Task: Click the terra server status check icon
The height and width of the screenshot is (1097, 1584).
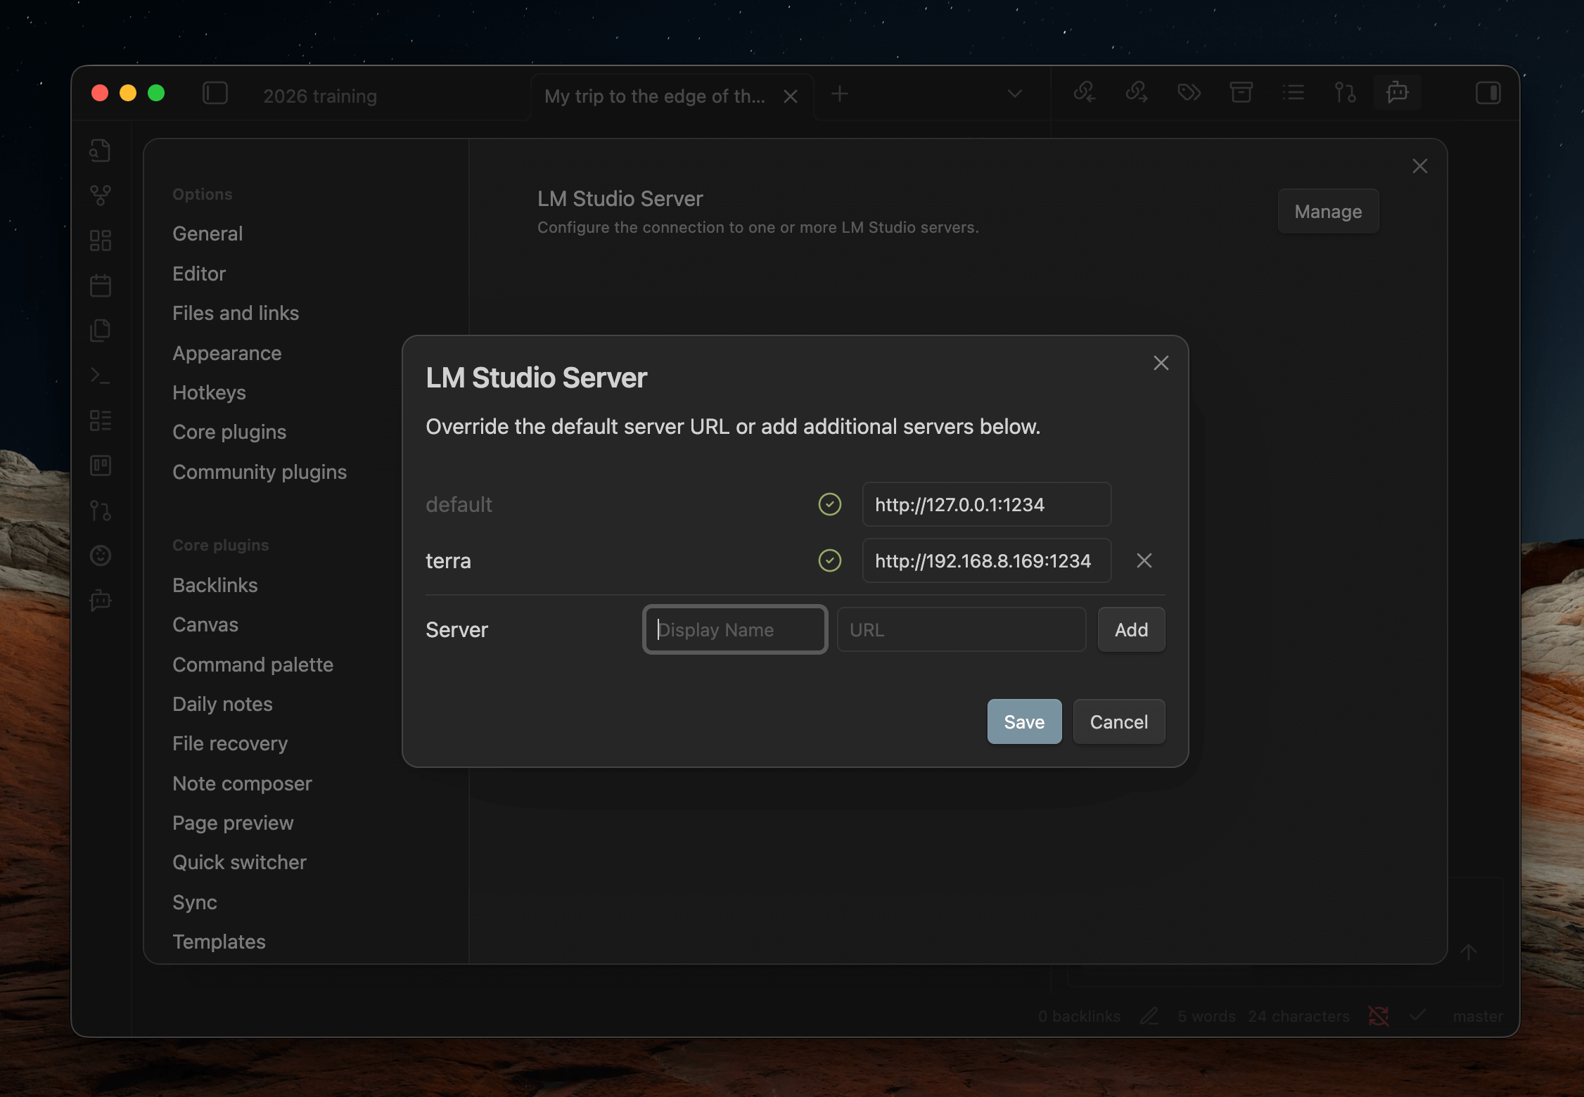Action: coord(830,560)
